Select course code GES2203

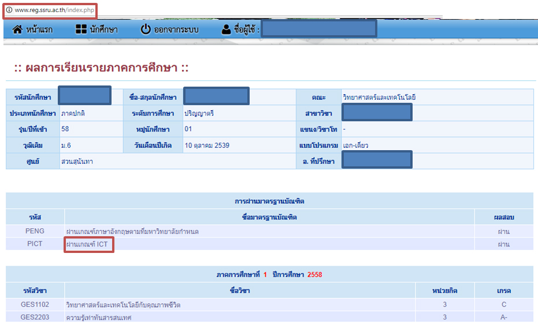(x=35, y=317)
